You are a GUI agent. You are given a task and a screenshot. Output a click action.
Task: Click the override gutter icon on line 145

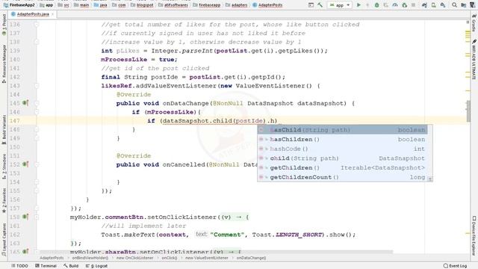click(x=25, y=103)
